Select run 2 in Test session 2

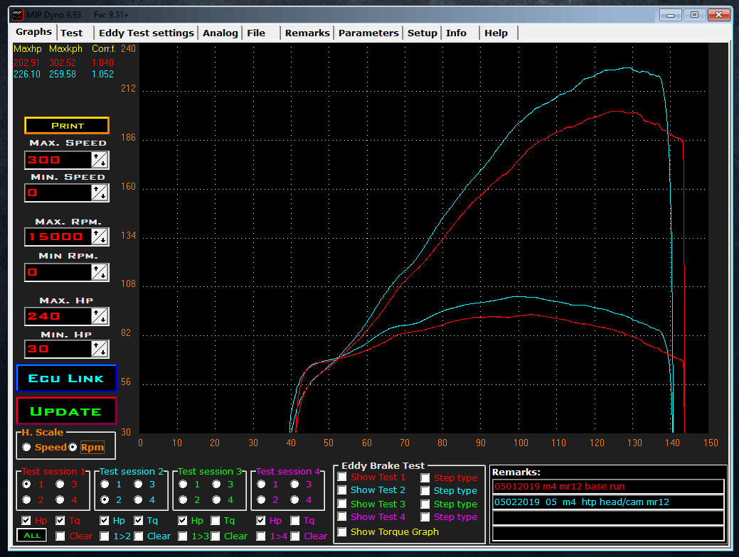[x=105, y=499]
